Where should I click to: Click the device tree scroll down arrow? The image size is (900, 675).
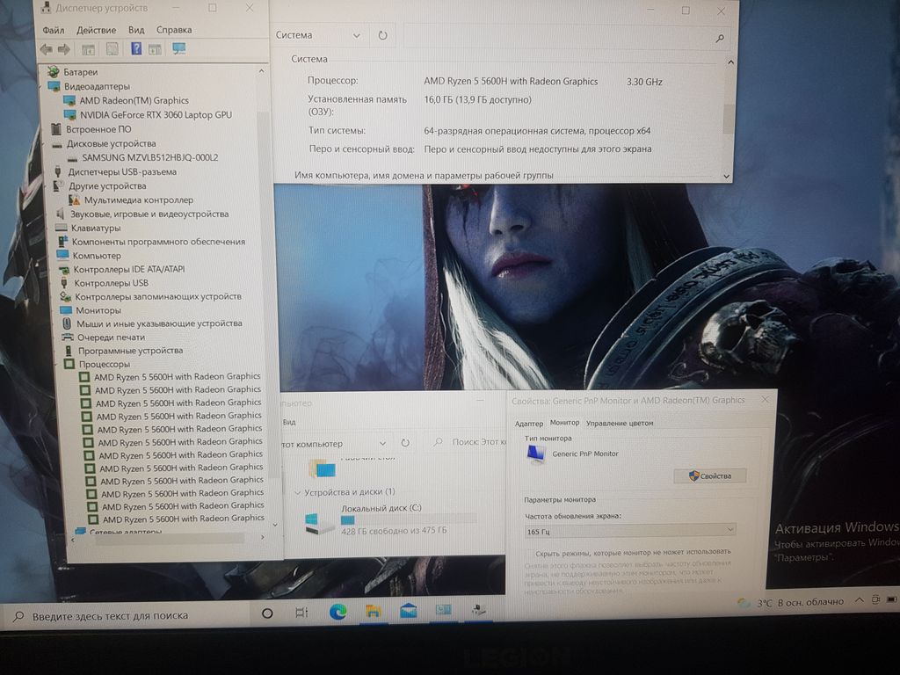coord(275,525)
